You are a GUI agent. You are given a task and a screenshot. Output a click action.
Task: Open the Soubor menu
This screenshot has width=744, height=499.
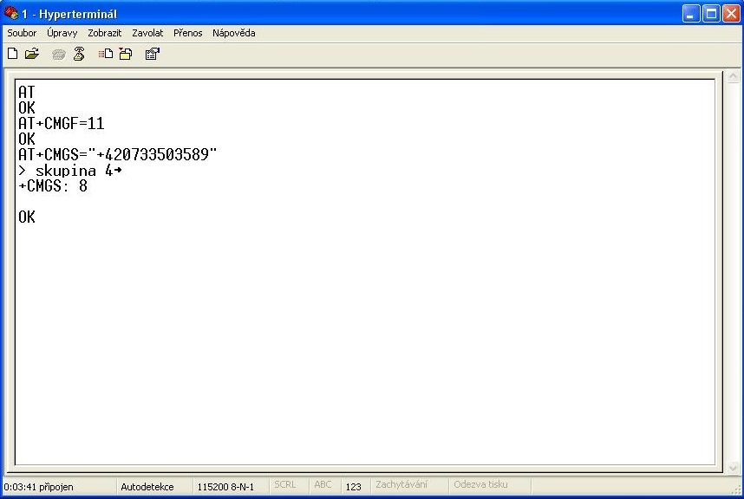(x=22, y=33)
